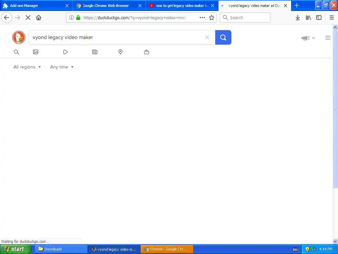This screenshot has width=338, height=254.
Task: Open the Library bookshelf icon
Action: (308, 18)
